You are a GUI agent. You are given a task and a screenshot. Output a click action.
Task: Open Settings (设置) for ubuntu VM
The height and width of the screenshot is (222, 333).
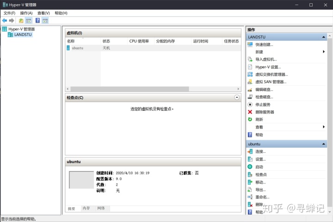(260, 159)
